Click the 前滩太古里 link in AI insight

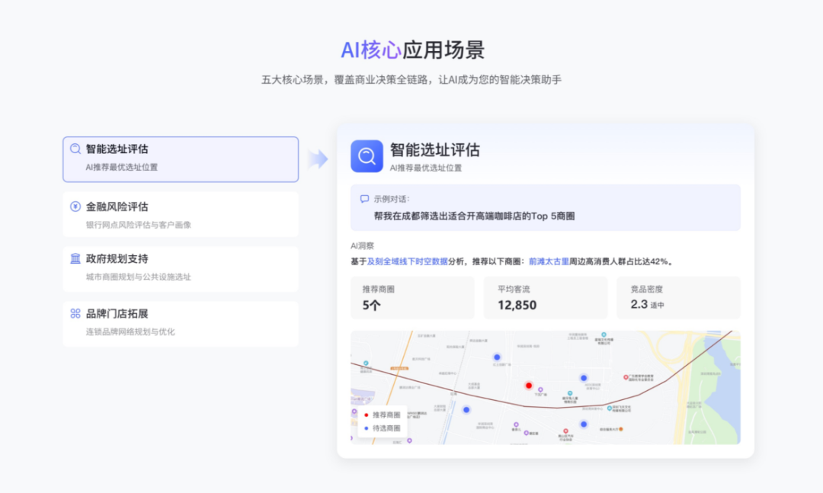tap(549, 261)
